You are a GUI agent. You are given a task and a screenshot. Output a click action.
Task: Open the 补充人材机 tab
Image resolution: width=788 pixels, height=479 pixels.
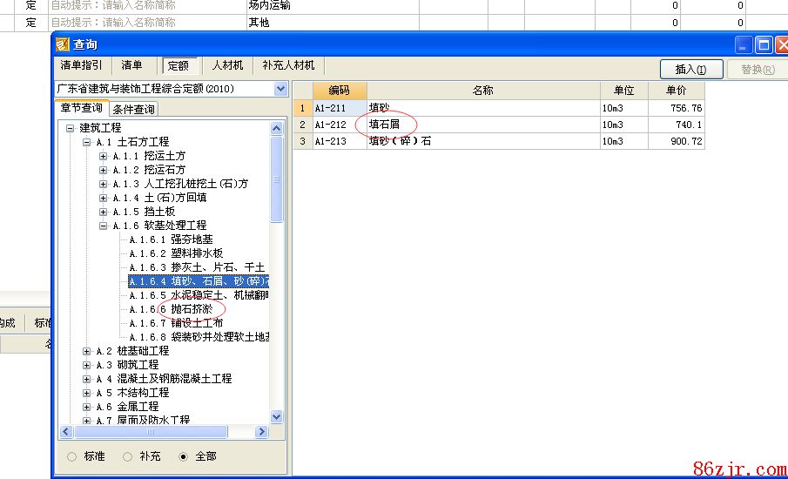point(288,66)
